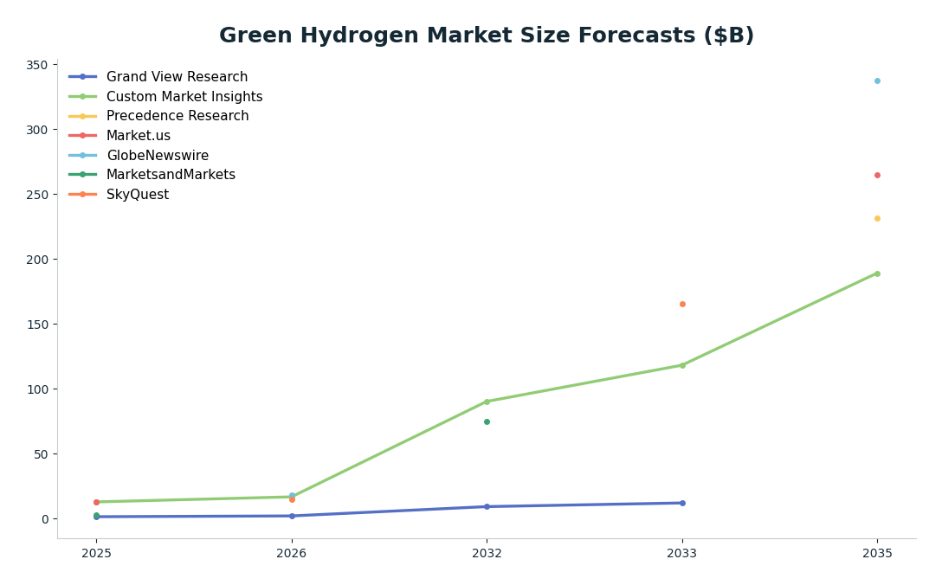Click the x-axis label 2025
The width and height of the screenshot is (942, 585).
click(96, 554)
